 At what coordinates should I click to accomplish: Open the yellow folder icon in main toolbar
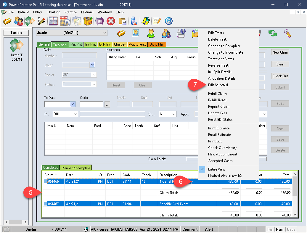pyautogui.click(x=7, y=21)
